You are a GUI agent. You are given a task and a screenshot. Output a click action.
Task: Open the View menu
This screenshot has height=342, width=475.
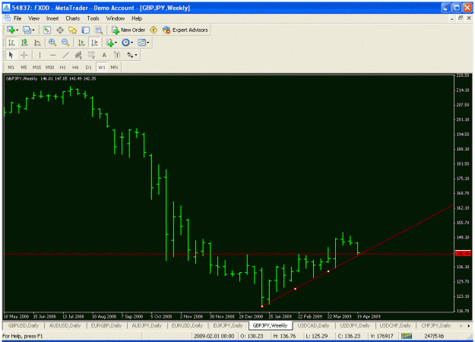pos(34,18)
